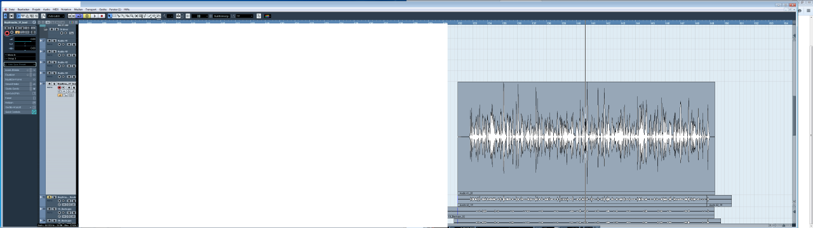Screen dimensions: 813x228
Task: Open the Projekt menu
Action: tap(36, 9)
